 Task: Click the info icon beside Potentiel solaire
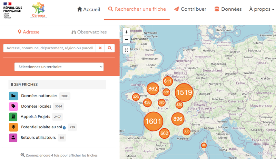pyautogui.click(x=64, y=128)
